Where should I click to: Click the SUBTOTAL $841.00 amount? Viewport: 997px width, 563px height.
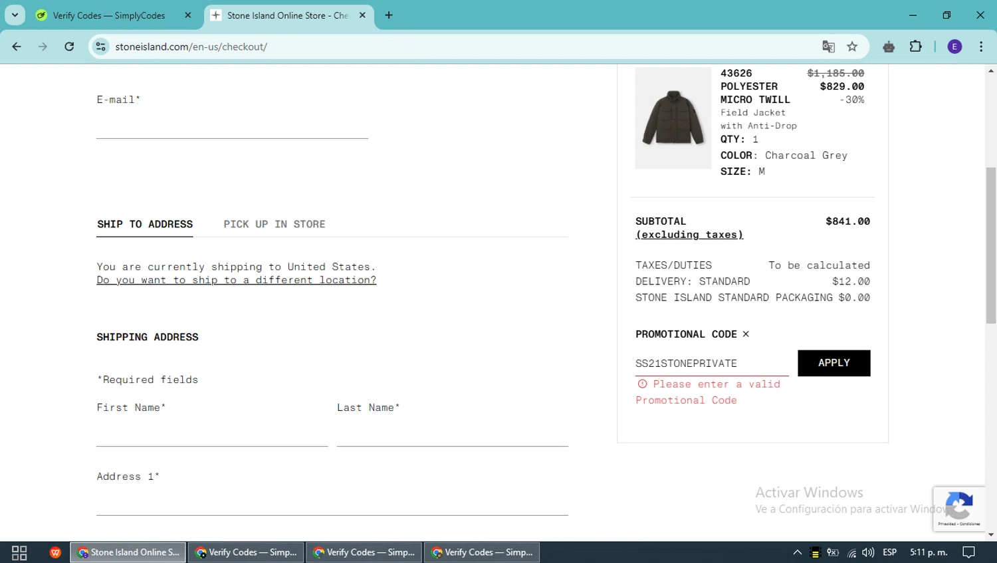tap(847, 221)
